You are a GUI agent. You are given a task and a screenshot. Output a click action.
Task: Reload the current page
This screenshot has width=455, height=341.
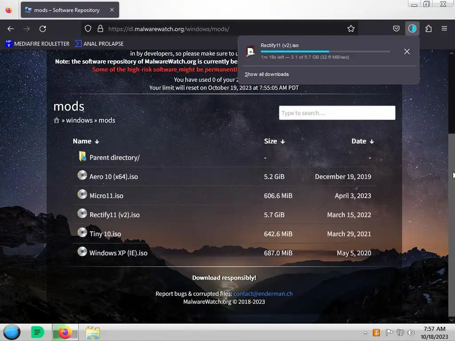43,29
